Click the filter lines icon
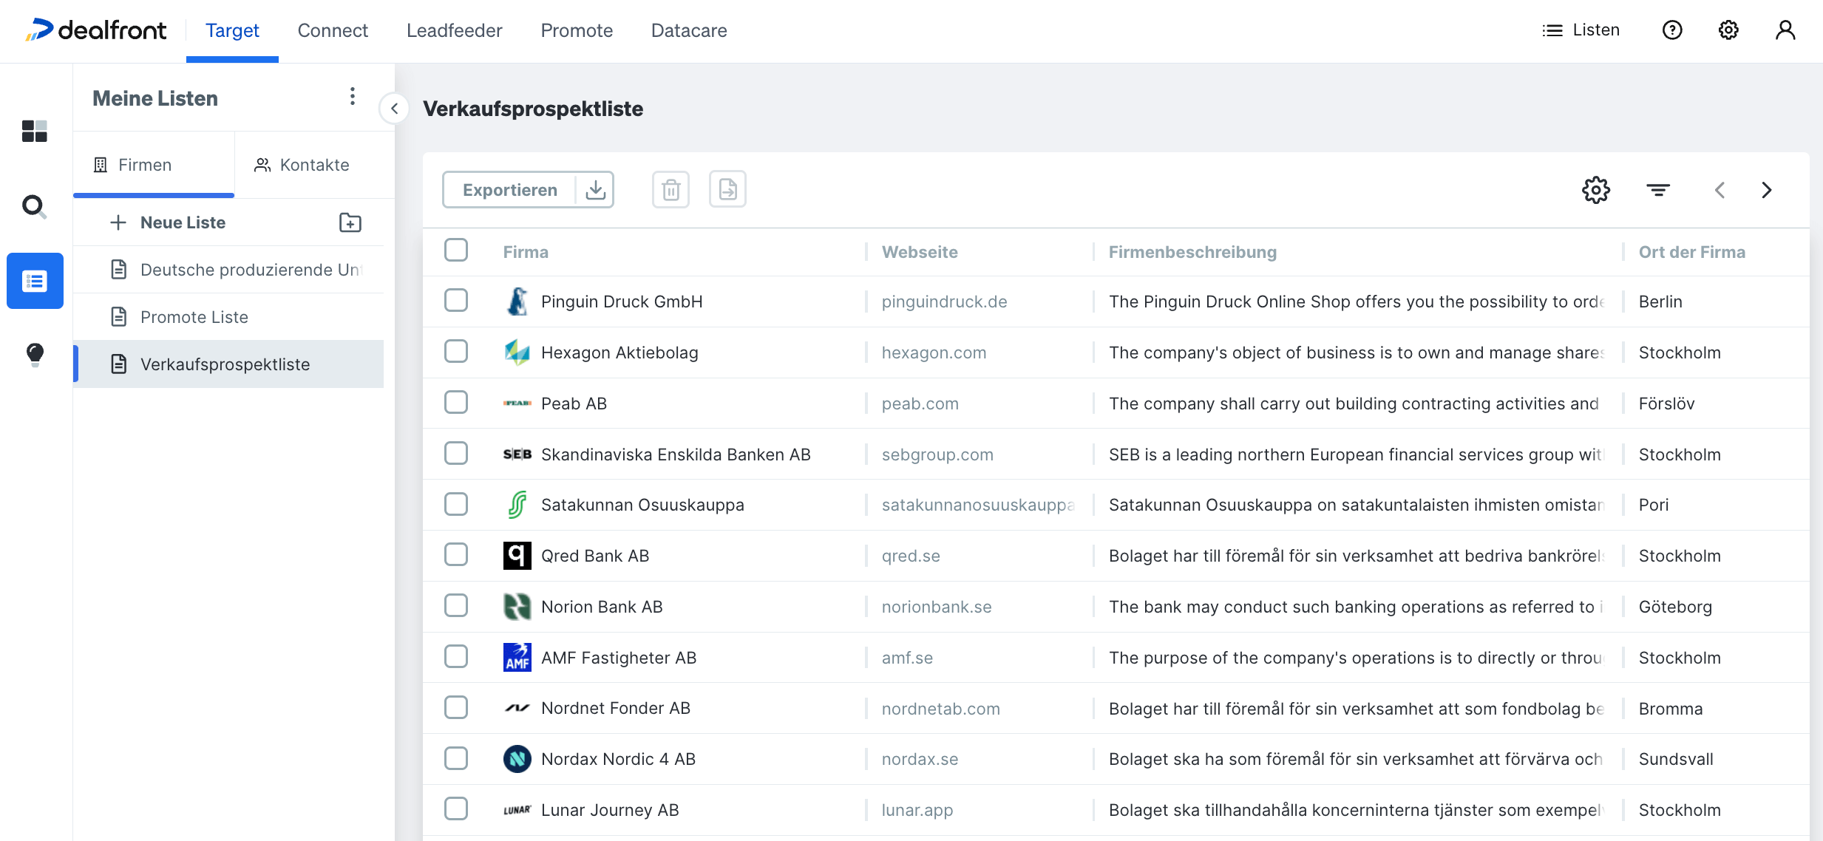Viewport: 1823px width, 841px height. [x=1658, y=190]
